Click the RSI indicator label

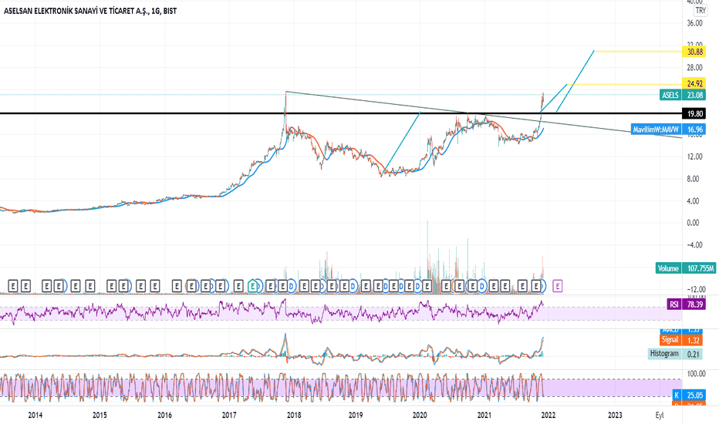(673, 304)
